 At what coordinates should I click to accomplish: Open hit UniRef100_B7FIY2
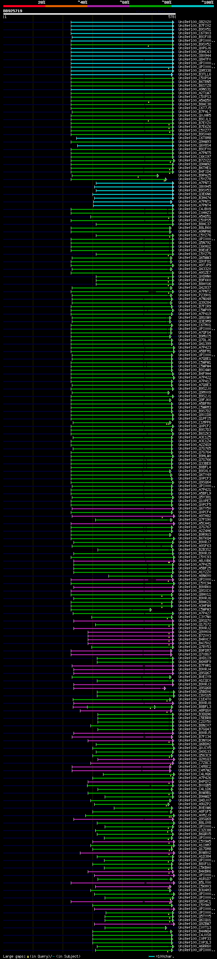194,26
